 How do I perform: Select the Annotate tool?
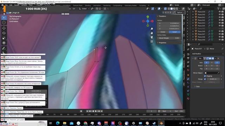pyautogui.click(x=4, y=49)
